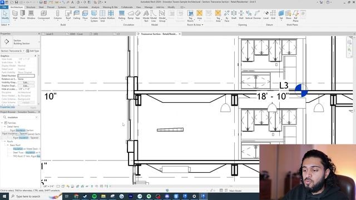Open the Select panel dropdown
Viewport: 356px width, 200px height.
coord(5,24)
